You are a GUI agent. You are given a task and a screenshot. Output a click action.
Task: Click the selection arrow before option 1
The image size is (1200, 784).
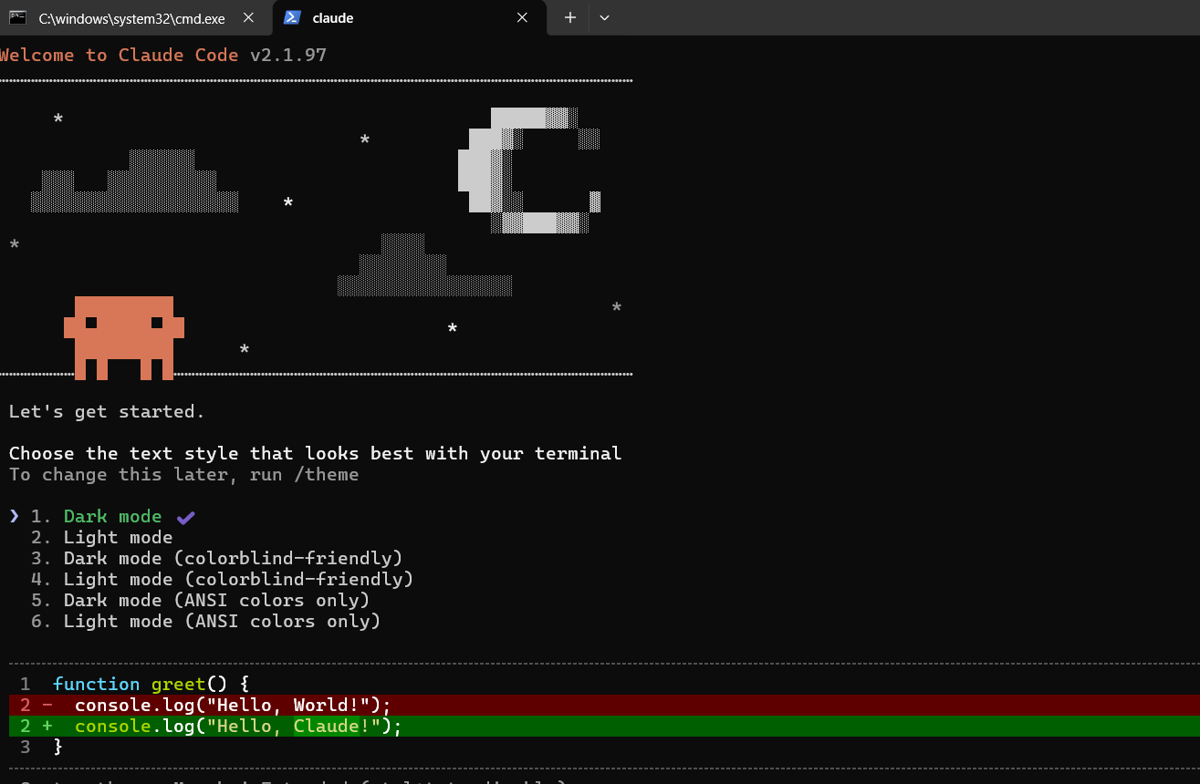coord(14,517)
